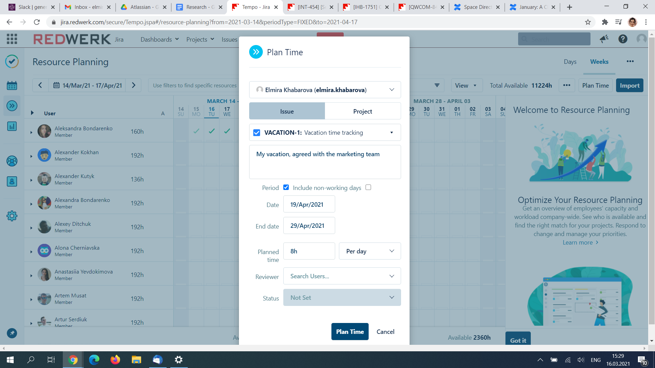
Task: Open the Reviewer Search Users dropdown
Action: click(342, 276)
